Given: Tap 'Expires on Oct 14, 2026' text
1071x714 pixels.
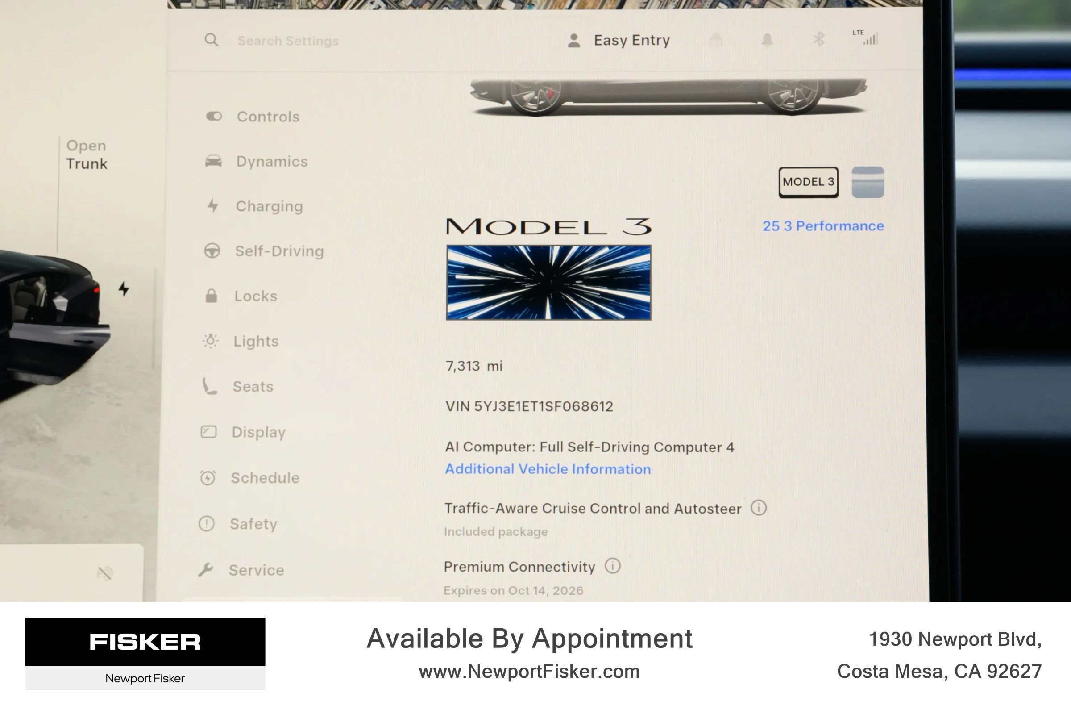Looking at the screenshot, I should pyautogui.click(x=514, y=591).
